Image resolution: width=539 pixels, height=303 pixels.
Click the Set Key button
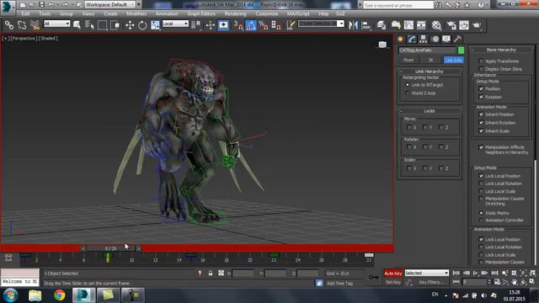pyautogui.click(x=393, y=282)
